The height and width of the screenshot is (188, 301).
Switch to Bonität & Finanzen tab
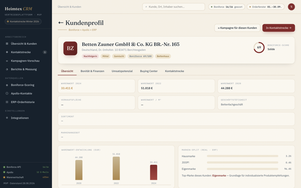click(x=92, y=71)
